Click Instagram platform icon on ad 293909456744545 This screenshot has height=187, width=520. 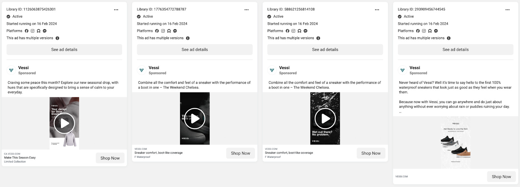coord(424,31)
